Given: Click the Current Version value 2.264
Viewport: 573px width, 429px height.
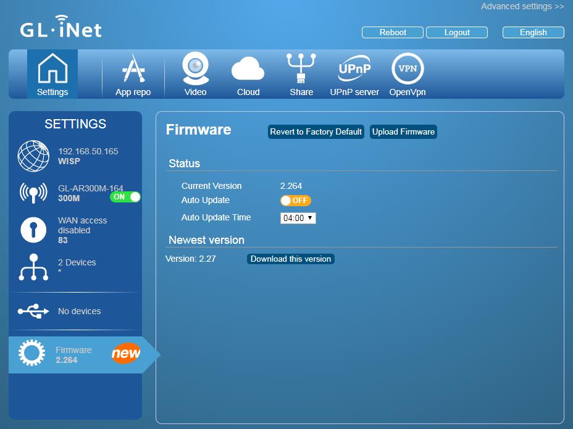Looking at the screenshot, I should (291, 186).
